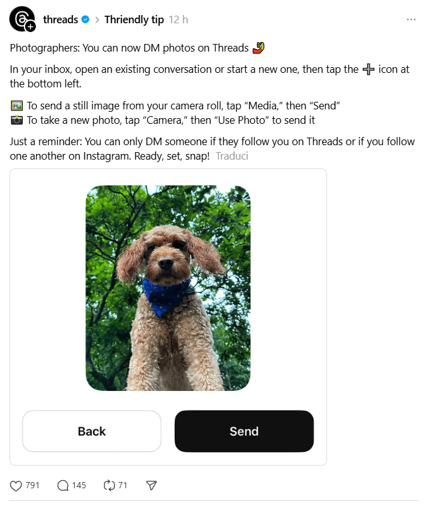Image resolution: width=427 pixels, height=509 pixels.
Task: Open the three-dot more options menu
Action: (x=411, y=20)
